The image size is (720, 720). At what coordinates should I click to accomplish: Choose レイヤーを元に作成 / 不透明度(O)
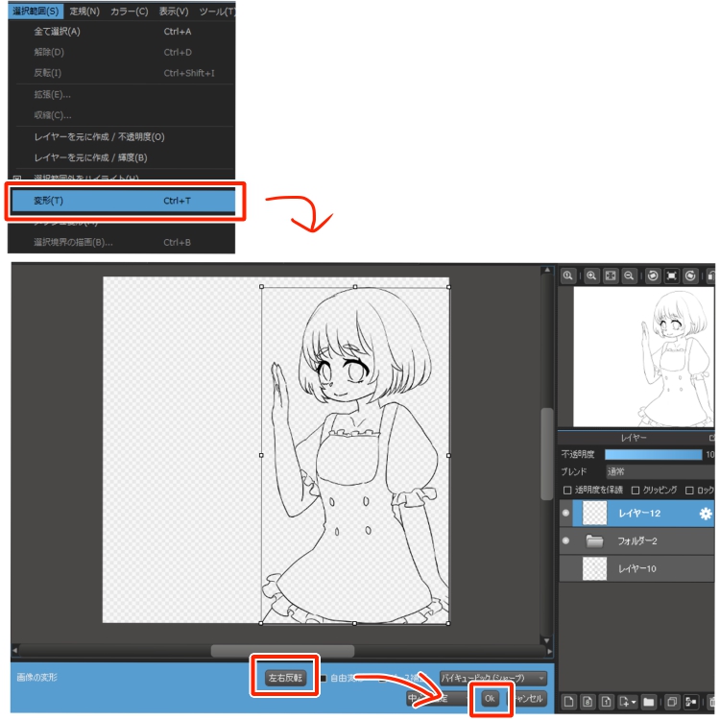pos(122,137)
